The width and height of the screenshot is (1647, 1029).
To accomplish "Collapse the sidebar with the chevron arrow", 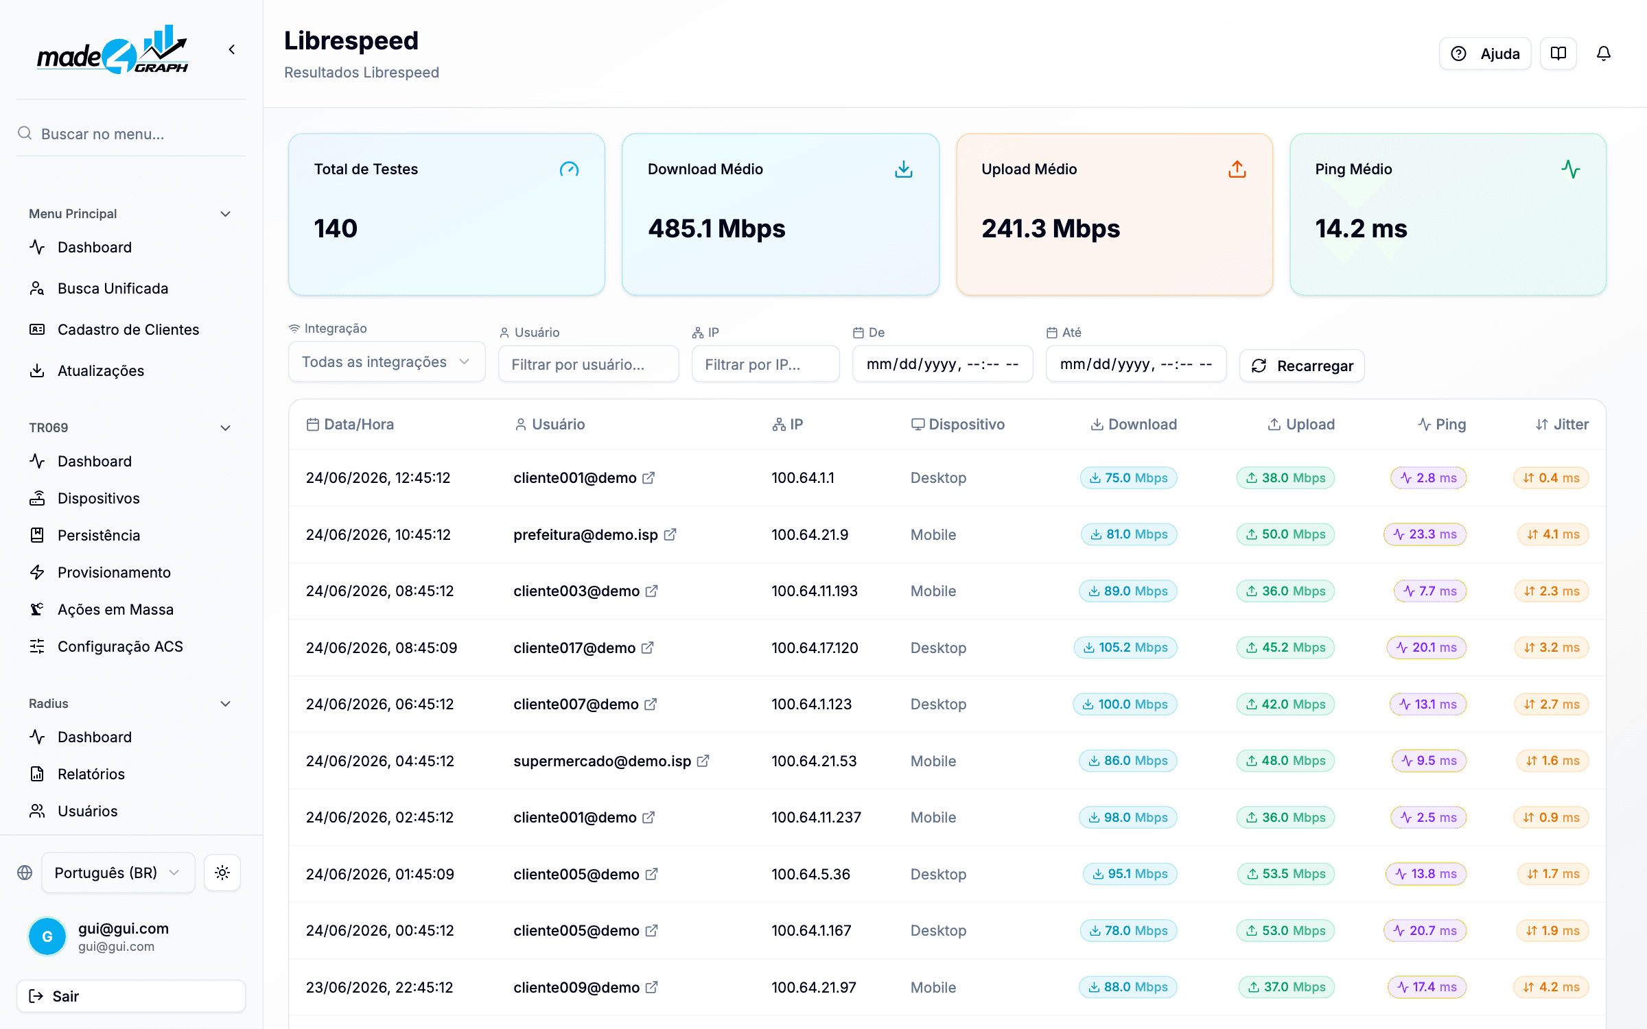I will 232,49.
